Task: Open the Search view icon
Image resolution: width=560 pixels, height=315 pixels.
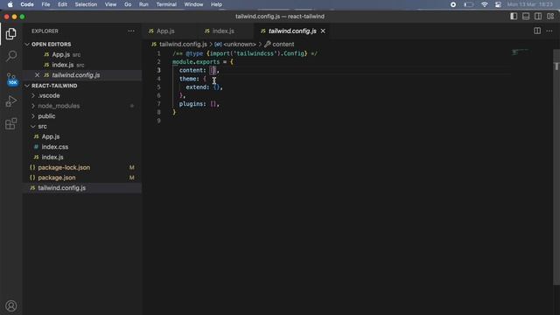Action: click(x=11, y=56)
